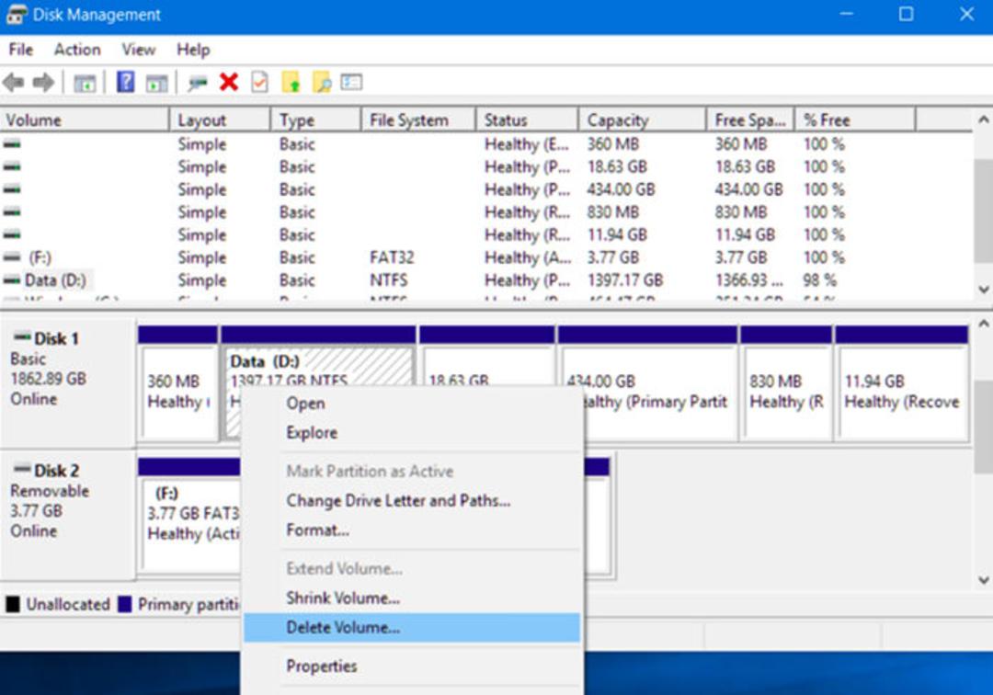Select the Data (D:) volume row

coord(485,279)
